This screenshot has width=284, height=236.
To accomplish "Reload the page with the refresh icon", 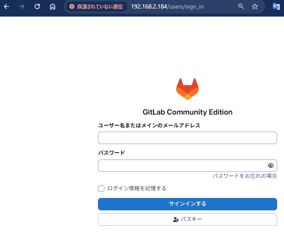I will 37,7.
